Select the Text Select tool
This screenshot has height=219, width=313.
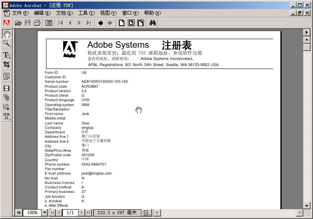7,55
